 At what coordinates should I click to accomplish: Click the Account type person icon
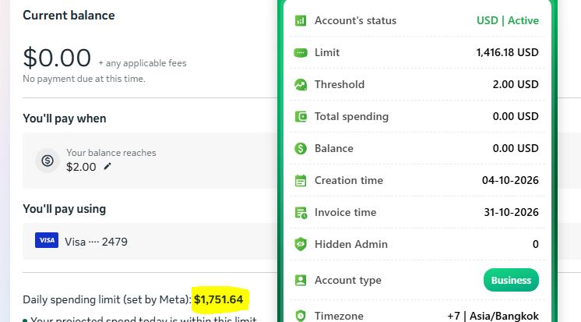[x=301, y=280]
